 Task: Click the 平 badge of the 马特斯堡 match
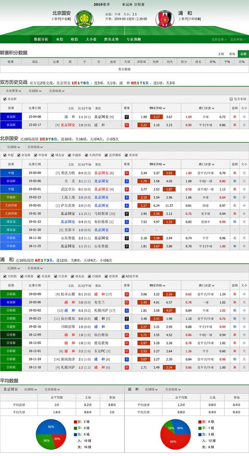point(127,214)
